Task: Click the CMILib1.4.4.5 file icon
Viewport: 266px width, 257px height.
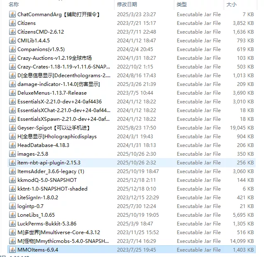Action: click(x=12, y=41)
